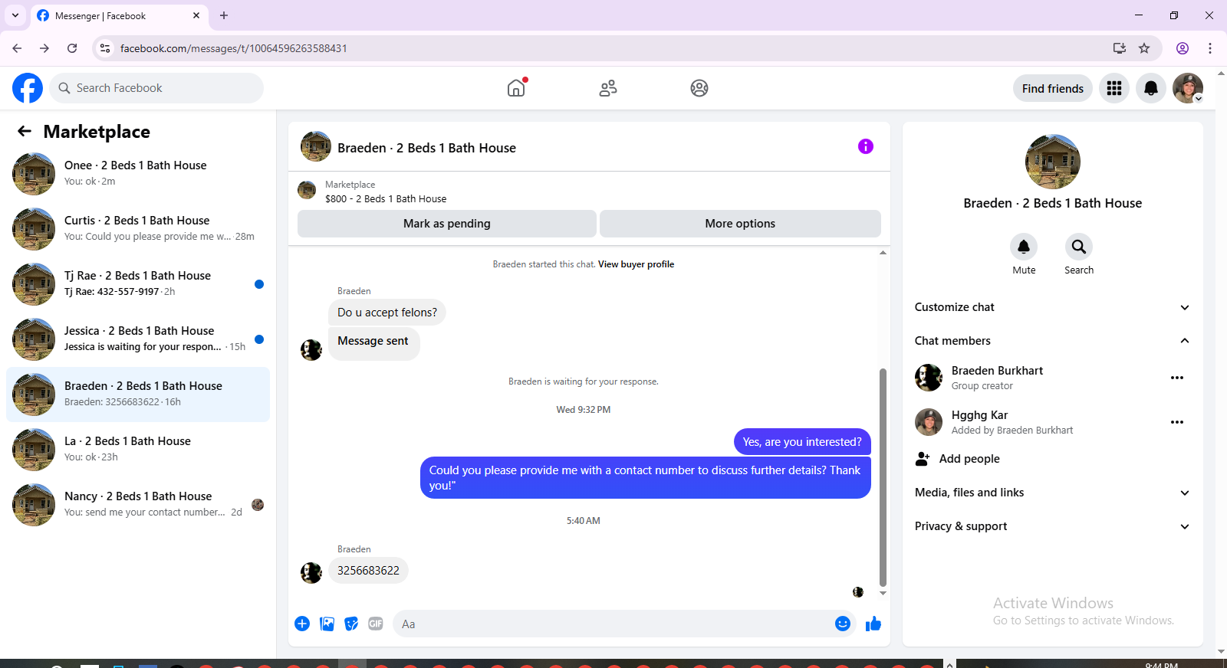The width and height of the screenshot is (1227, 668).
Task: Open the Notifications bell
Action: [x=1151, y=88]
